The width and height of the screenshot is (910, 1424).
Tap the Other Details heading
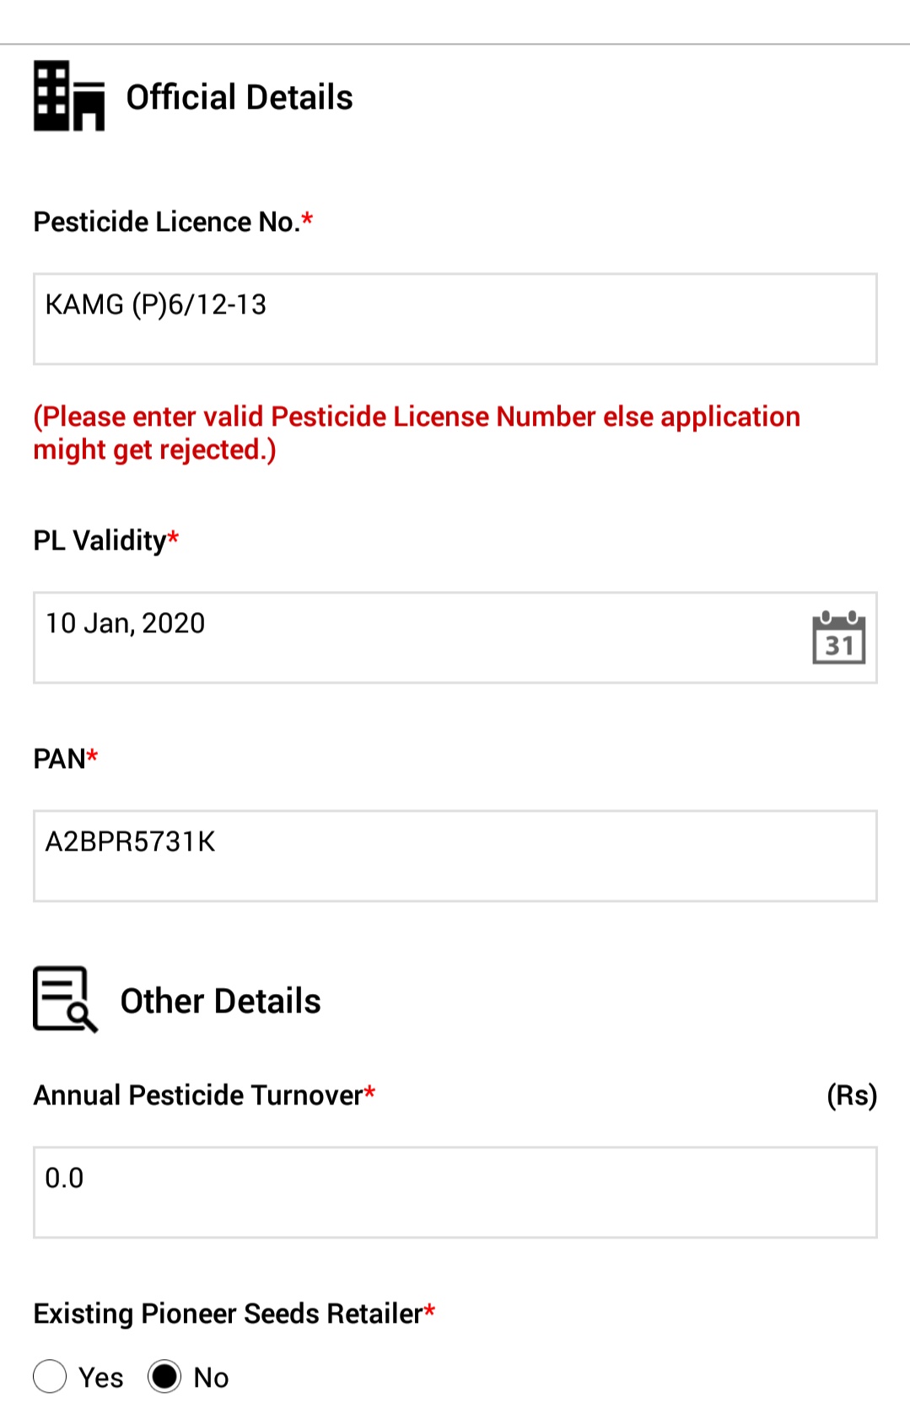pos(221,1001)
